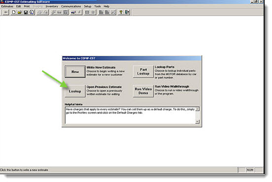Open the Estimates menu
272x182 pixels.
click(7, 6)
